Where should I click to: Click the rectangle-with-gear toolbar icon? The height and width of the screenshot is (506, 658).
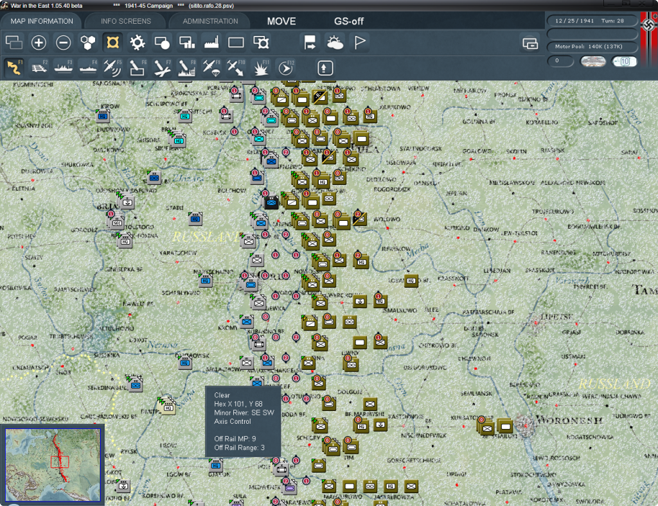click(261, 42)
